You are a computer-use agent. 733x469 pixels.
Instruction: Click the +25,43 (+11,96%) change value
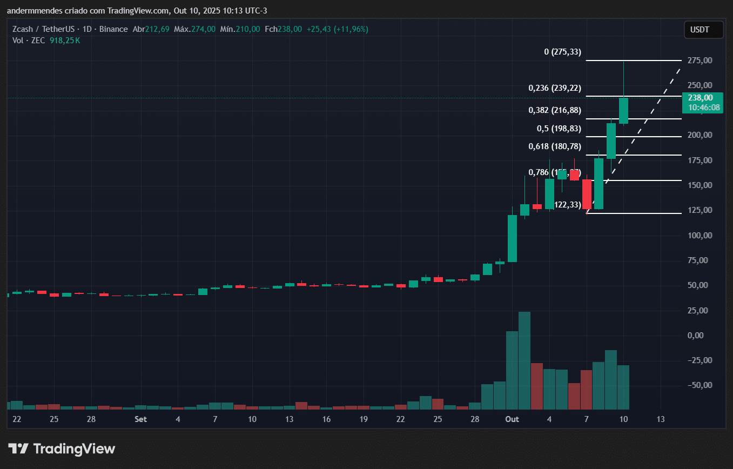337,29
